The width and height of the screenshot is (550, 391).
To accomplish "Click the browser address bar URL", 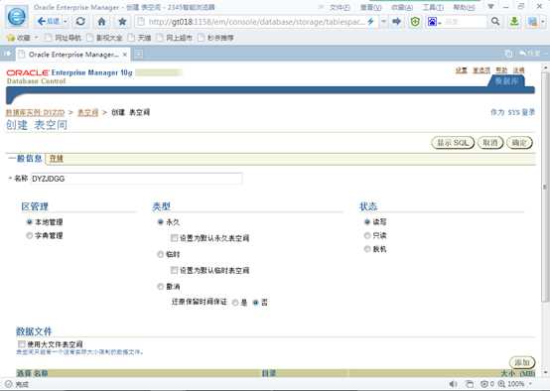I will (x=257, y=22).
